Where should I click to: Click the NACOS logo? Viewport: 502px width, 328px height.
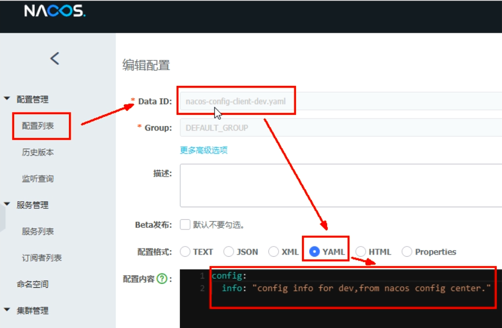pyautogui.click(x=55, y=10)
